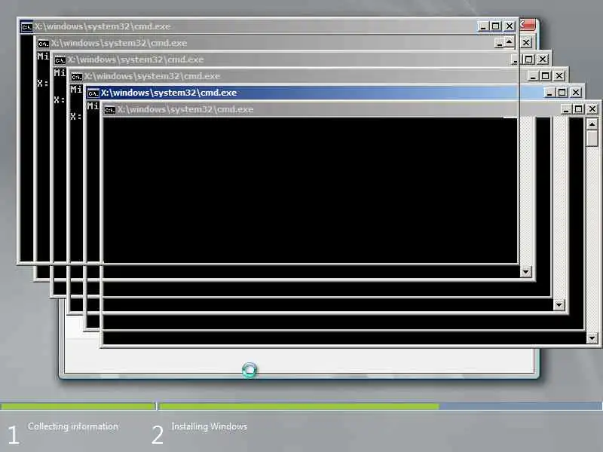Close the second cmd.exe window from top
603x452 pixels.
(x=526, y=43)
